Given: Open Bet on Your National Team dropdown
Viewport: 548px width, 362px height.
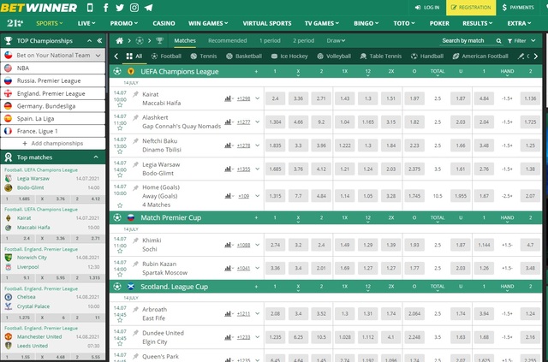Looking at the screenshot, I should coord(53,56).
